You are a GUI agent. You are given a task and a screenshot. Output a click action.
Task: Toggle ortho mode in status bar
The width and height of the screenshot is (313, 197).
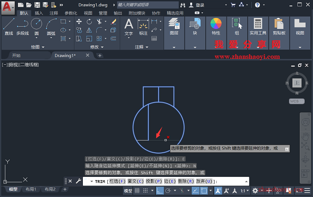160,191
